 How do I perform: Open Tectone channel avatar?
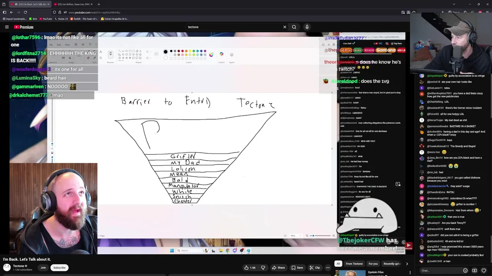pos(7,268)
